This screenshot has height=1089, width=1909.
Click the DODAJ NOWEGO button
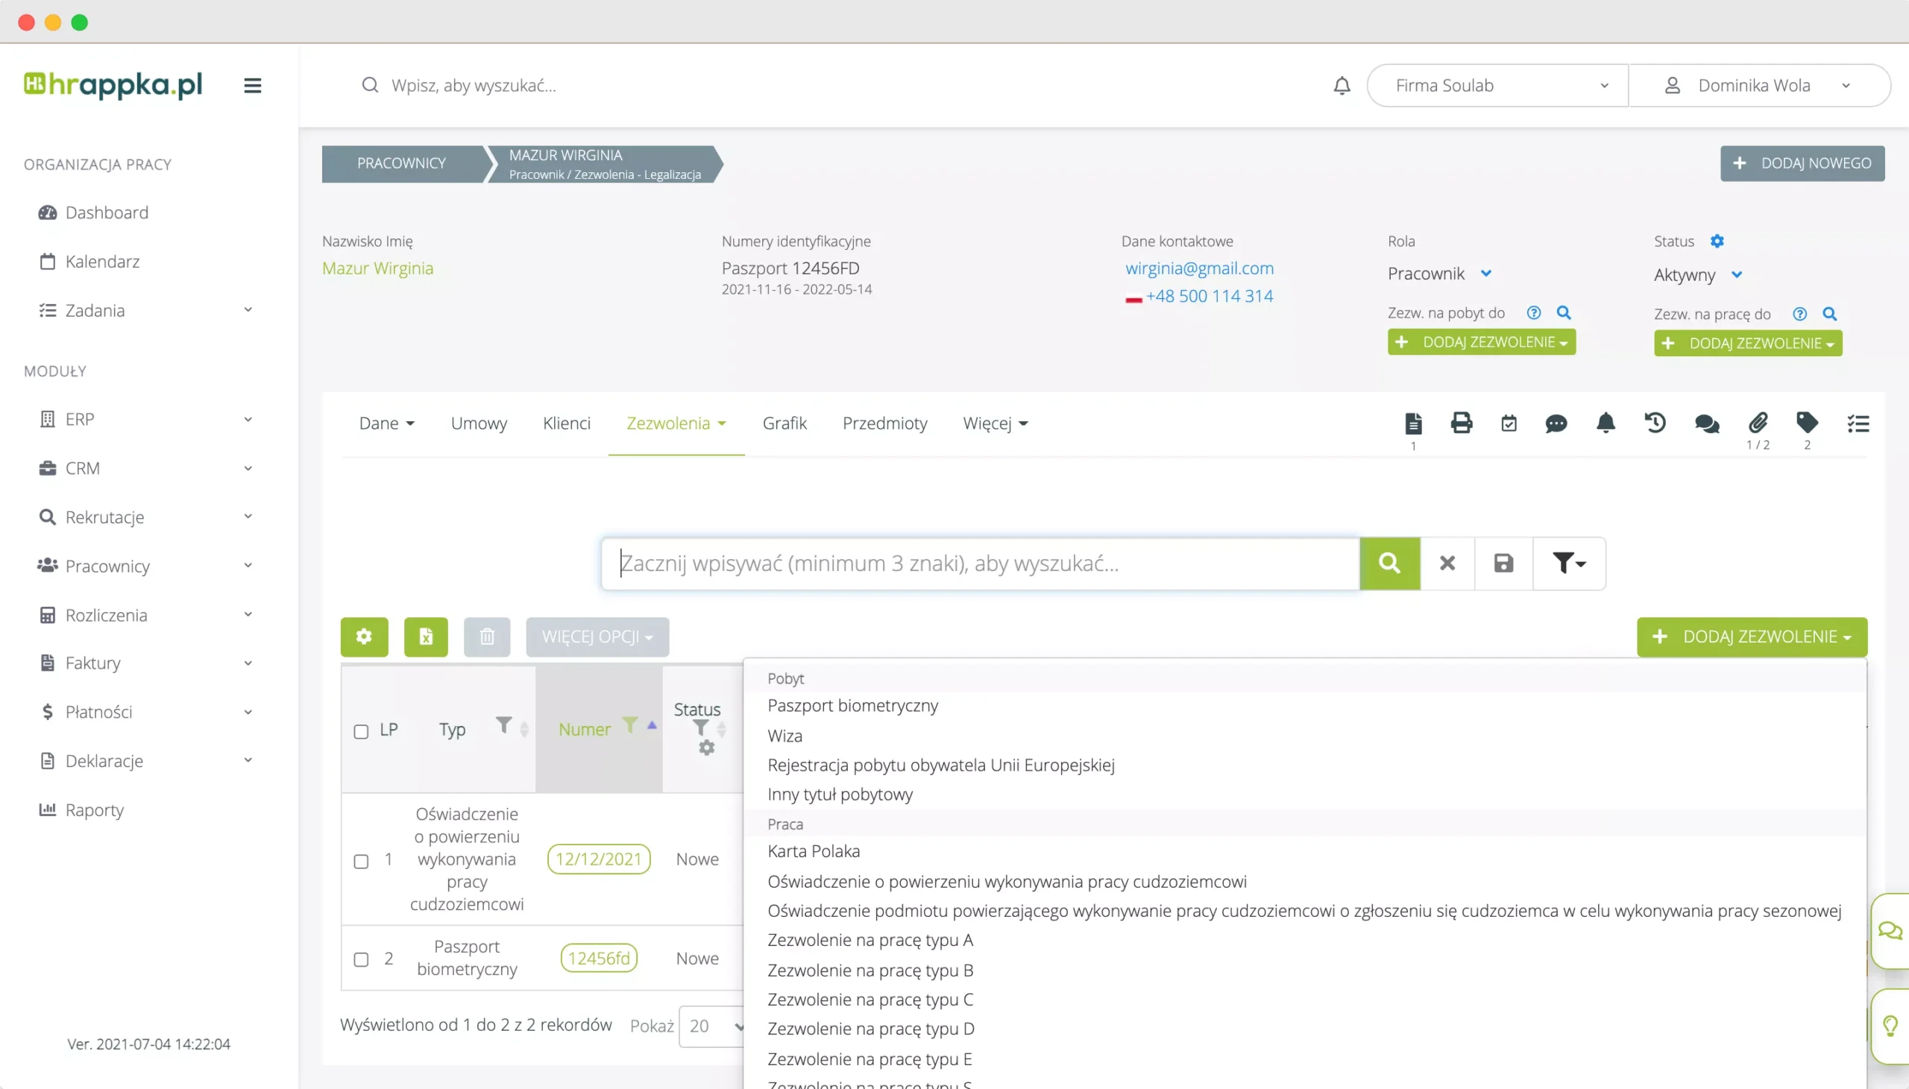tap(1802, 163)
